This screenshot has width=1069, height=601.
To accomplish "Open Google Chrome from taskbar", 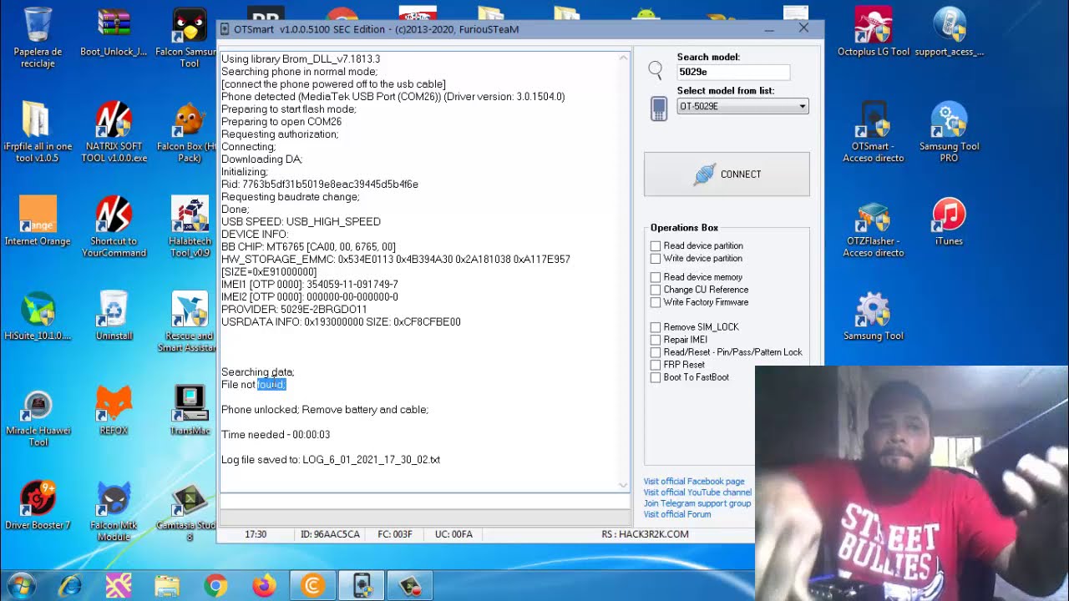I will click(215, 586).
